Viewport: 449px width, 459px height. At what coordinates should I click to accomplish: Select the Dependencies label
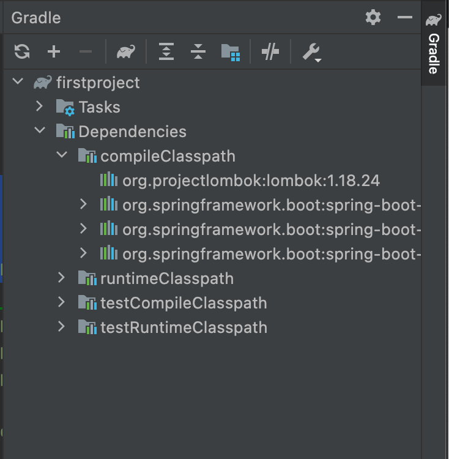[x=133, y=132]
